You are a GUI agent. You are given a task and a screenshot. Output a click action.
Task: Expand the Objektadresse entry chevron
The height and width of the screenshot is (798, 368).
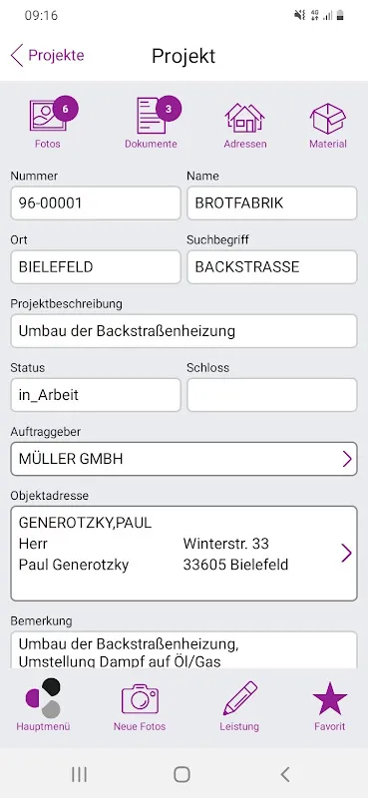coord(347,554)
